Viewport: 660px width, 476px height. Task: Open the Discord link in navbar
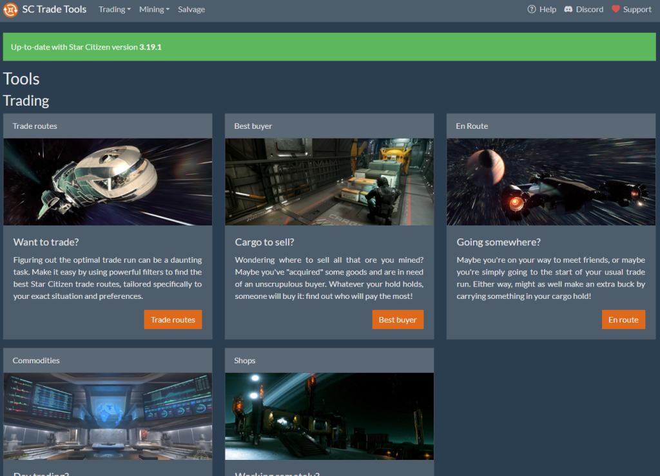[589, 10]
